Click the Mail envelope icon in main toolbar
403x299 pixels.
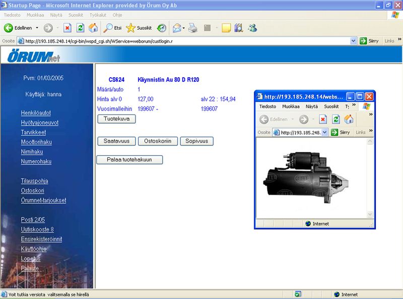(x=177, y=28)
